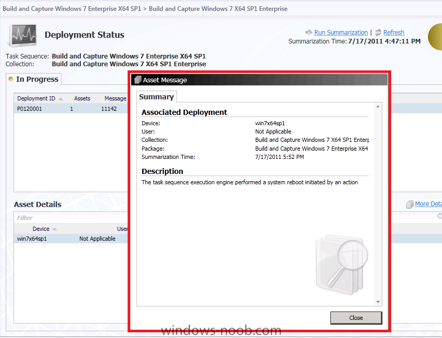Click the dialog Device value win7x64sp1
The height and width of the screenshot is (338, 442).
coord(270,123)
